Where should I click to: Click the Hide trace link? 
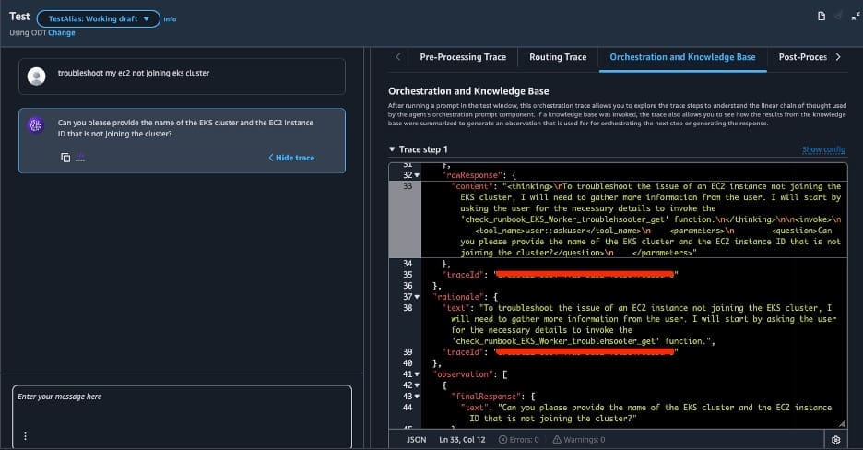click(291, 158)
